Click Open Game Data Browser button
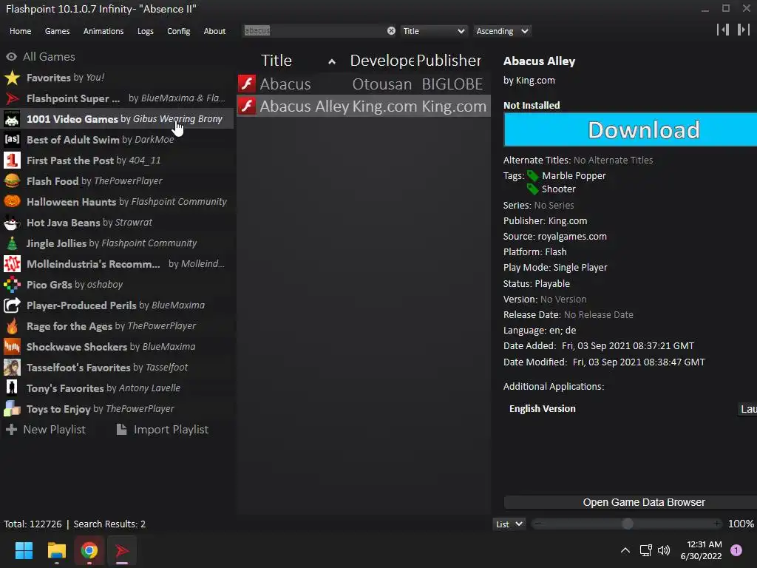This screenshot has height=568, width=757. pos(631,502)
